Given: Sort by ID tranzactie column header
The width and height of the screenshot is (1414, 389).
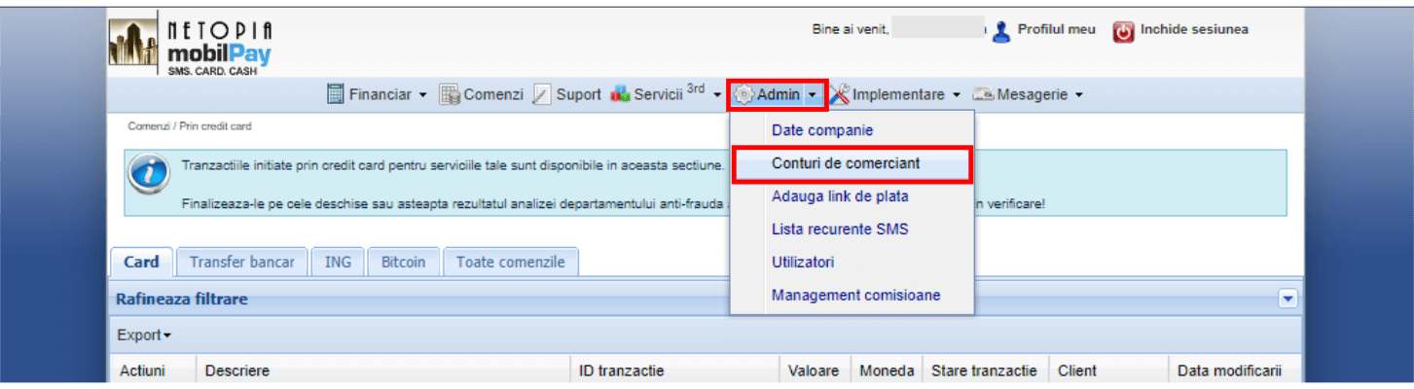Looking at the screenshot, I should (x=620, y=371).
